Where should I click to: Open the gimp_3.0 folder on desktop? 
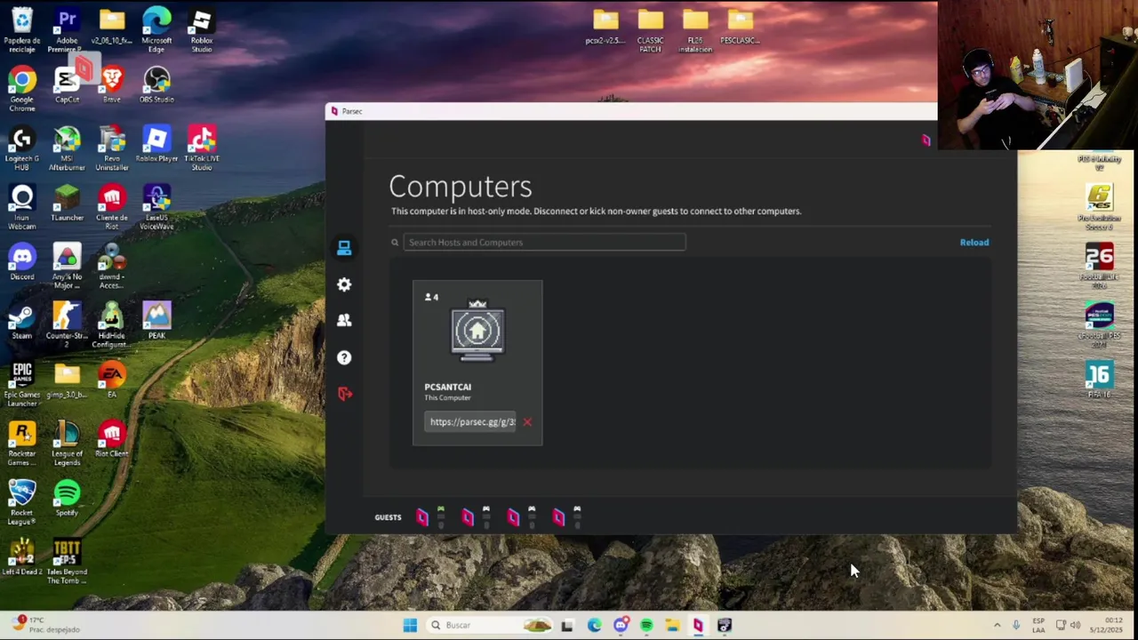point(67,381)
